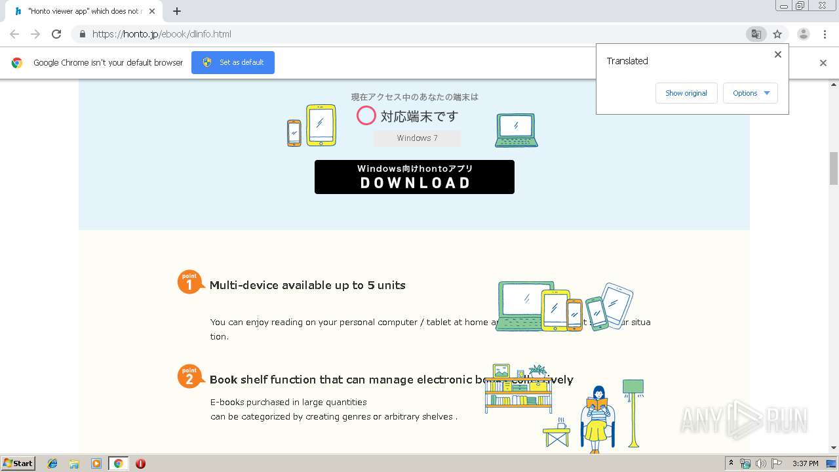Click the orange point 2 badge
Screen dimensions: 839x472
click(190, 376)
